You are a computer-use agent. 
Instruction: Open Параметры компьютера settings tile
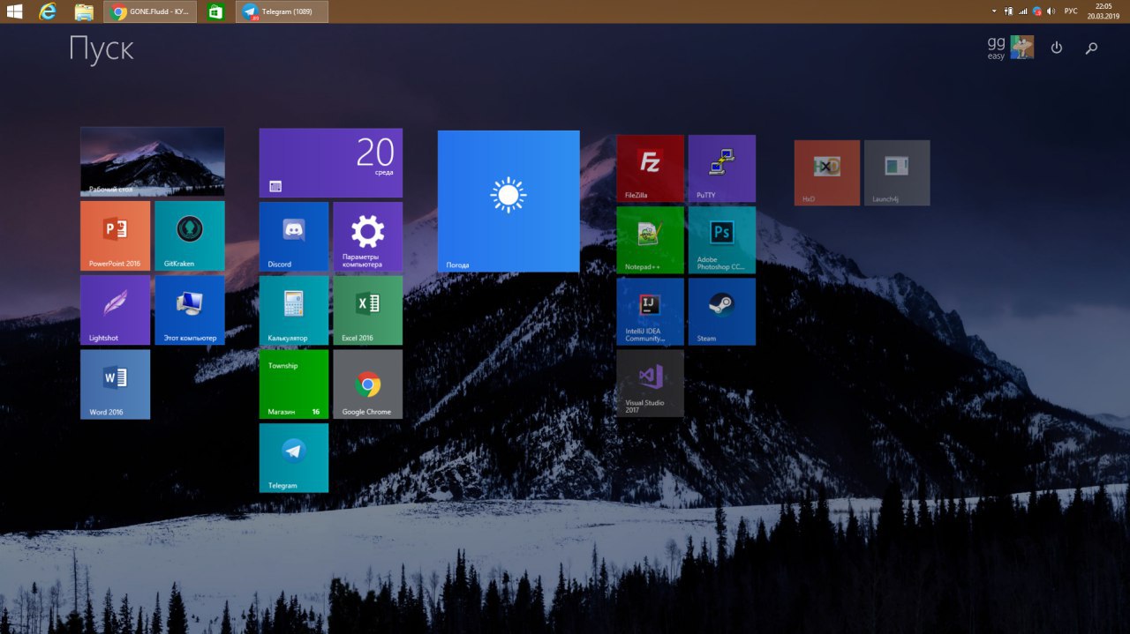tap(367, 235)
